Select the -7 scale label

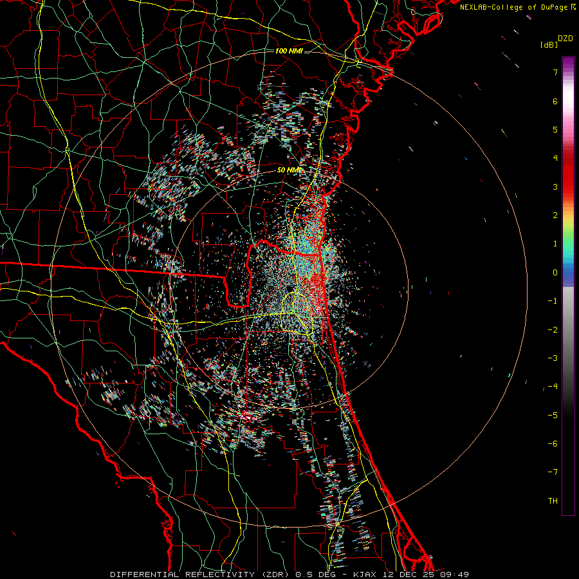click(x=553, y=472)
